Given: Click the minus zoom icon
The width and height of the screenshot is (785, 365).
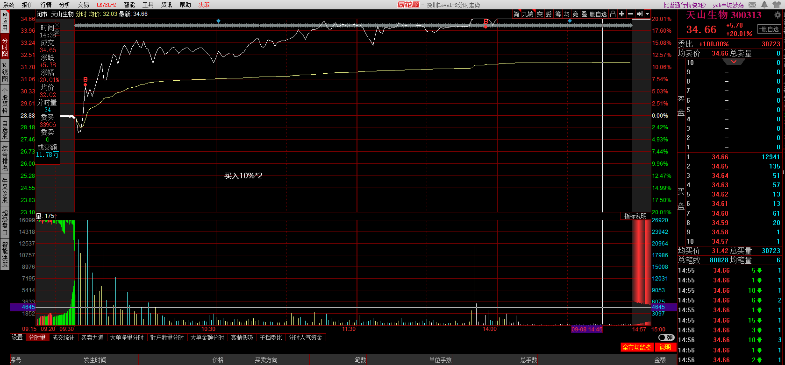Looking at the screenshot, I should [630, 14].
